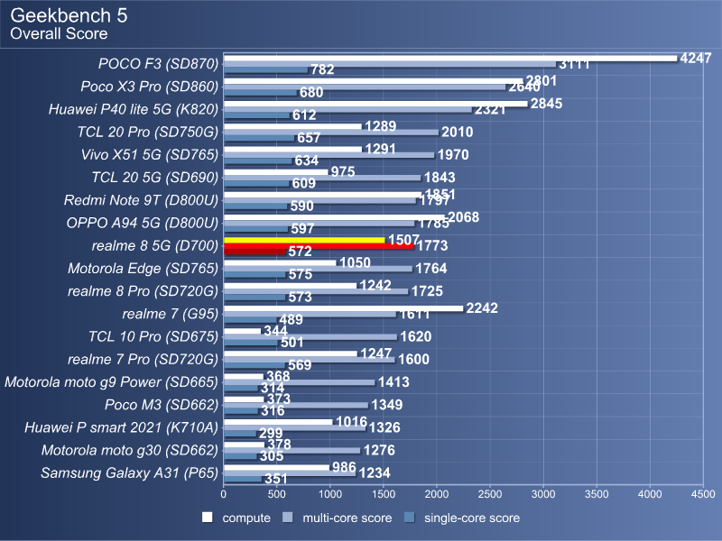Select the 'Huawei P smart 2021 (K710A)' label
The image size is (722, 541).
[122, 427]
